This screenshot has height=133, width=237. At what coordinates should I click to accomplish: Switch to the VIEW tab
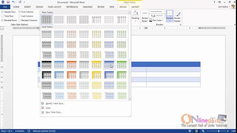112,7
